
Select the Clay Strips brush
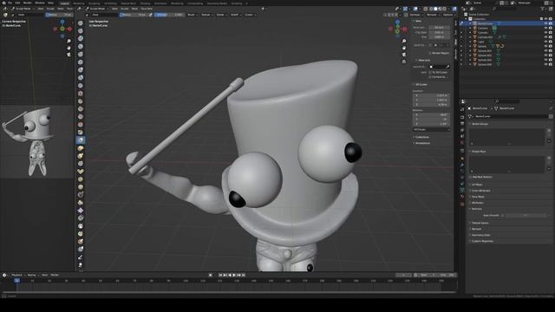point(81,47)
